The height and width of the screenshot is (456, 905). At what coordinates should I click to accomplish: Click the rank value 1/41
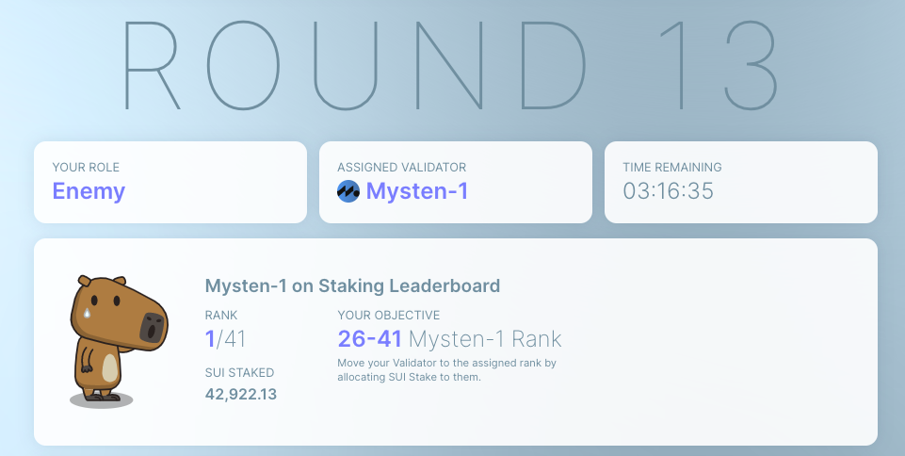[x=225, y=339]
